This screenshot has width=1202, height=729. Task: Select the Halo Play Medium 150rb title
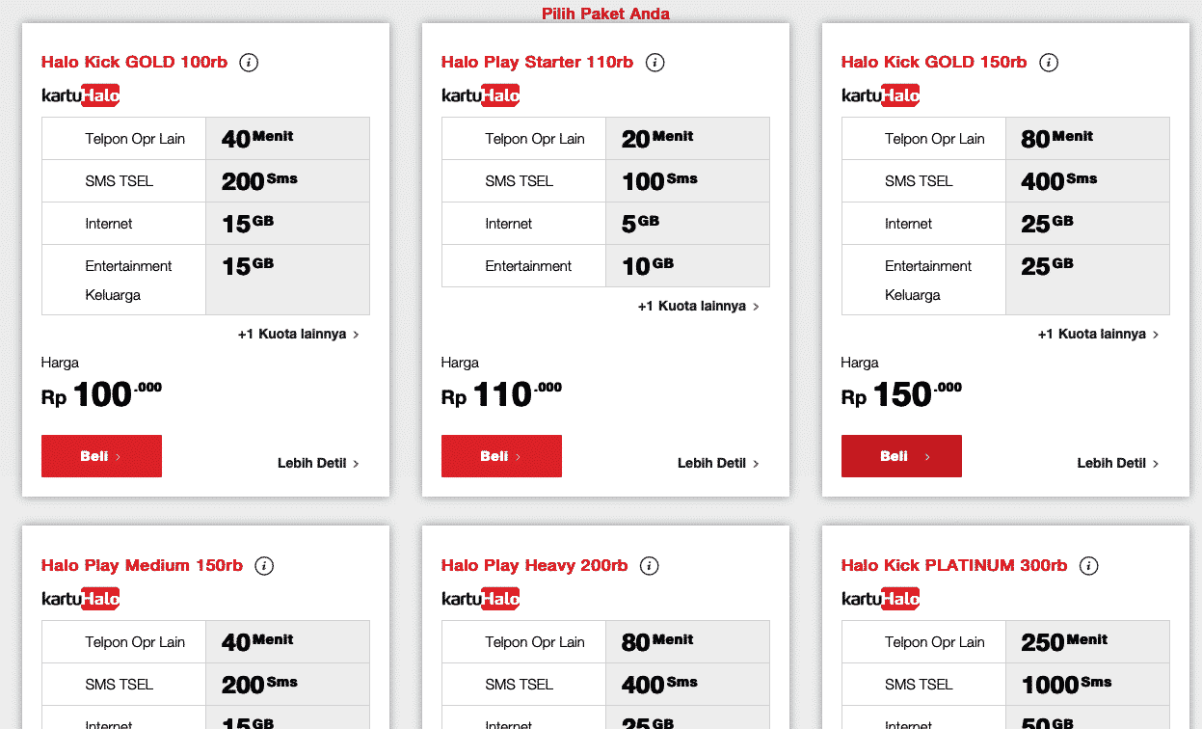click(x=142, y=566)
